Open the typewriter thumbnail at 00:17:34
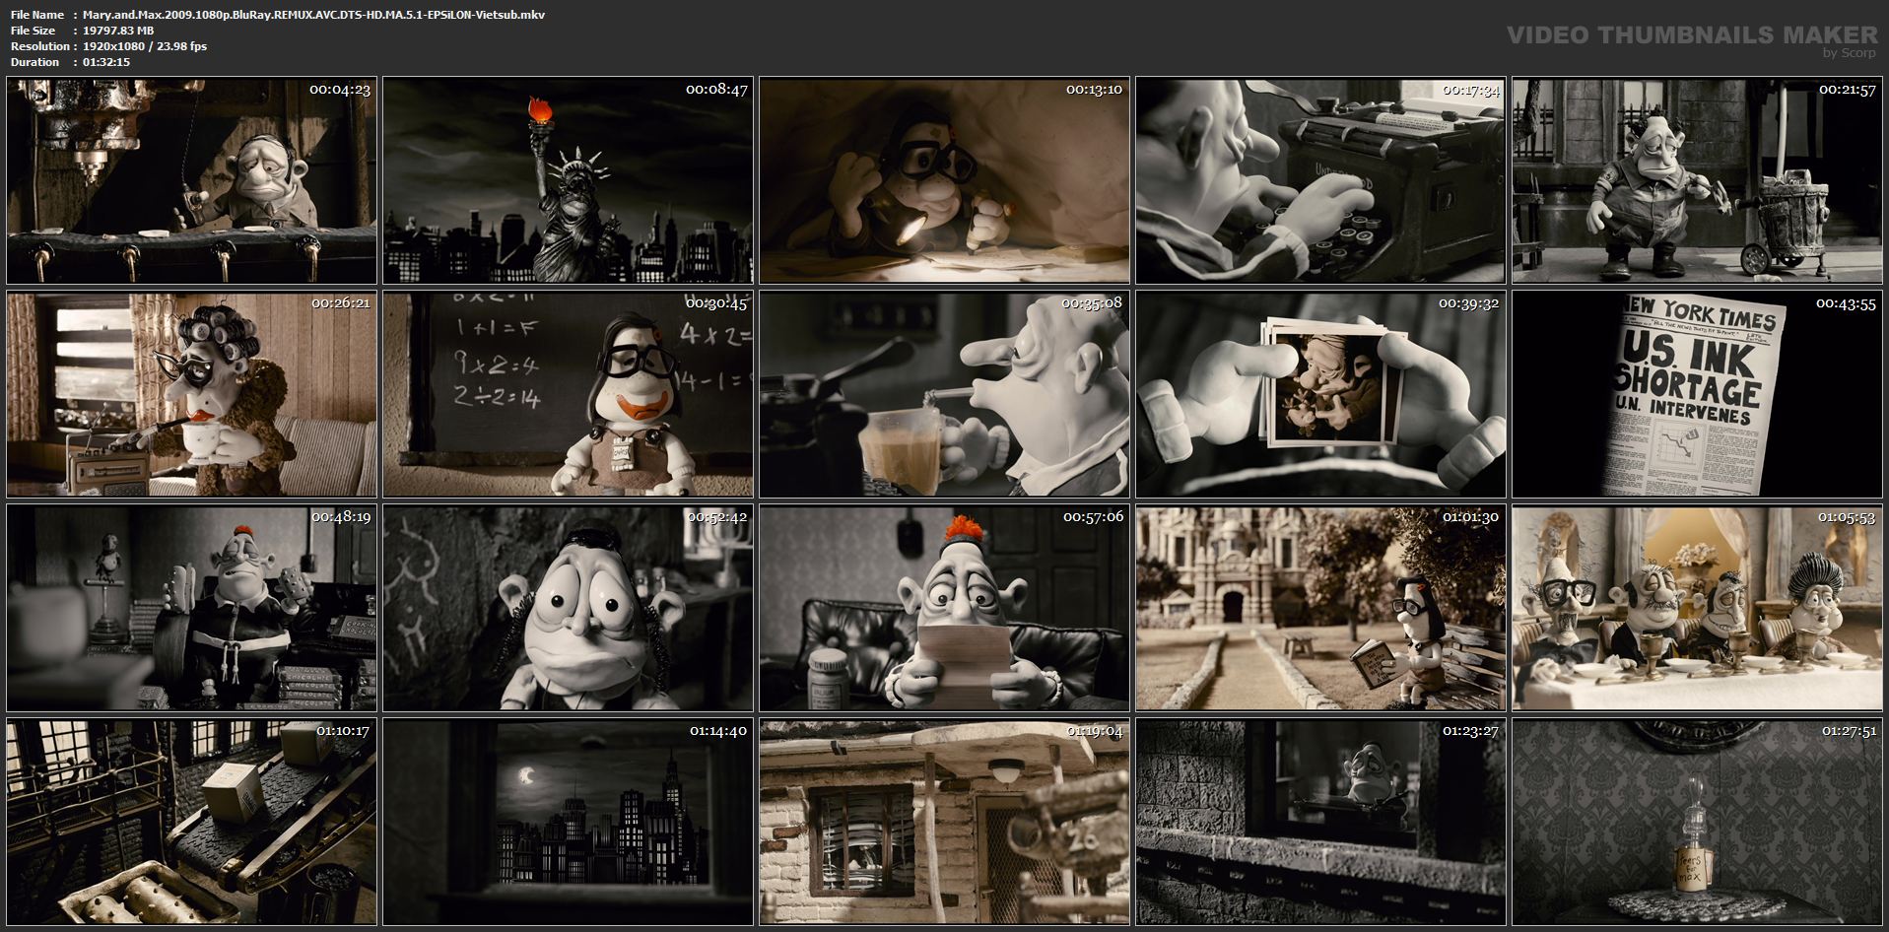This screenshot has width=1889, height=932. pyautogui.click(x=1320, y=181)
